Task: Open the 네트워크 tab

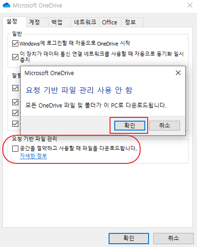Action: coord(85,22)
